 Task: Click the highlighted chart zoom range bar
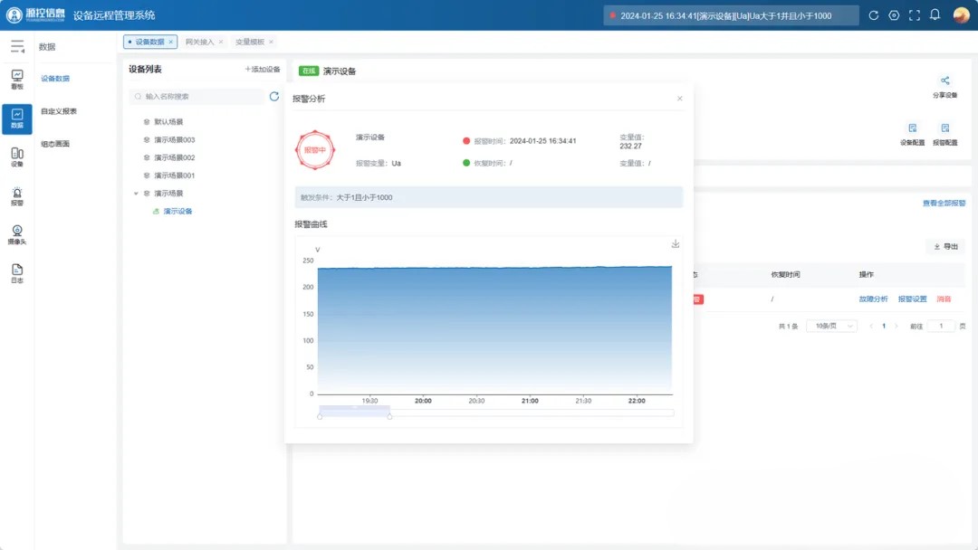tap(355, 409)
